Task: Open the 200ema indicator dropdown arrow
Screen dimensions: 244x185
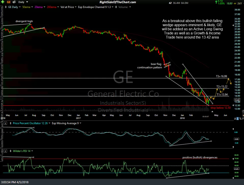Action: [58, 7]
